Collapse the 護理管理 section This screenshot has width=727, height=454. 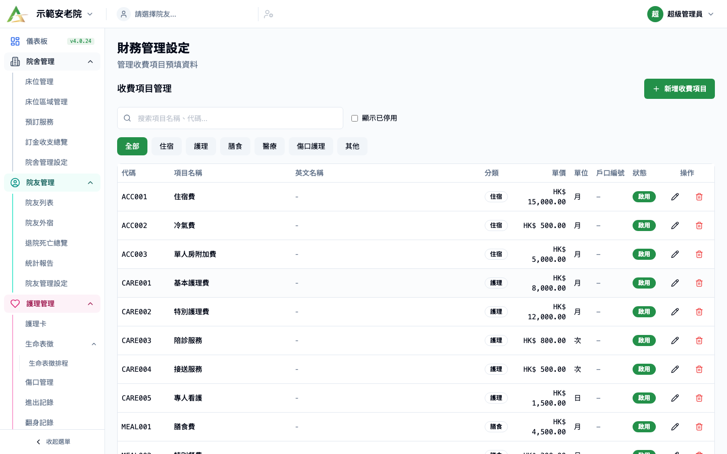[52, 304]
